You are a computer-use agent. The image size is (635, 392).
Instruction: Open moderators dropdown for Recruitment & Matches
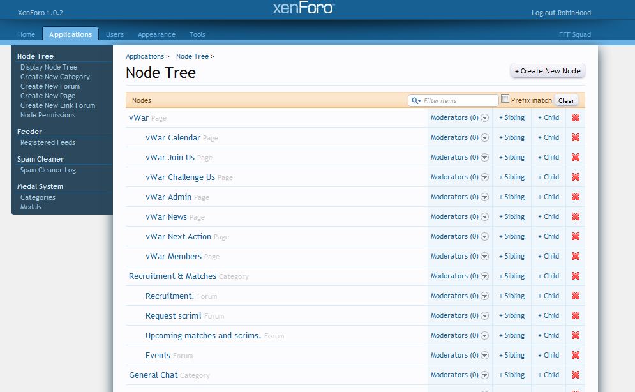(485, 276)
